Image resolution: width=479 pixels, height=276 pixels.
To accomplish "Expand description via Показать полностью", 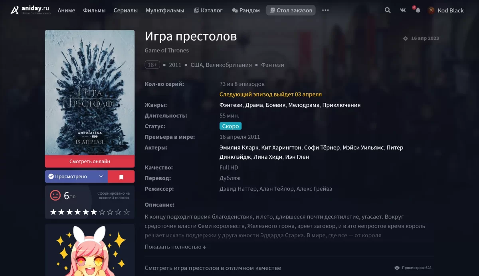I will pyautogui.click(x=176, y=247).
